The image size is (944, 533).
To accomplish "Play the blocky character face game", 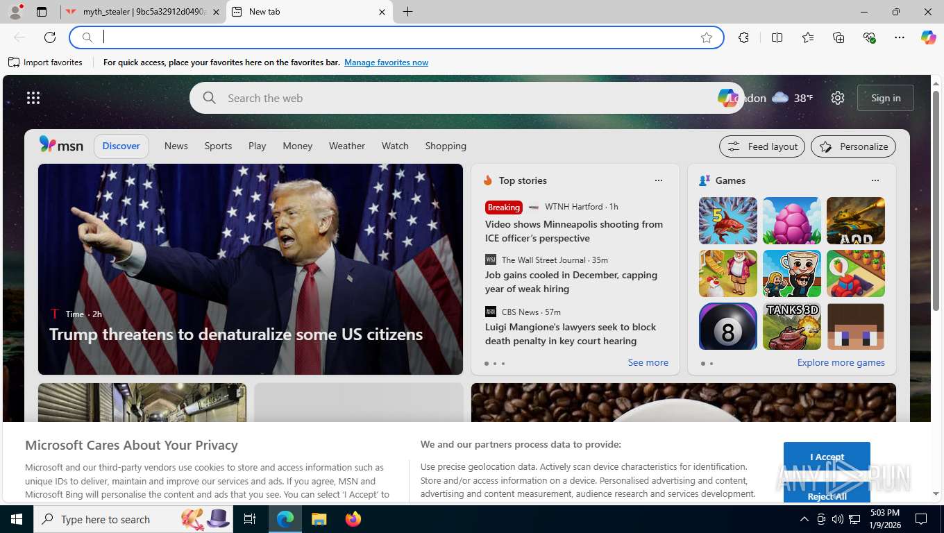I will tap(856, 326).
